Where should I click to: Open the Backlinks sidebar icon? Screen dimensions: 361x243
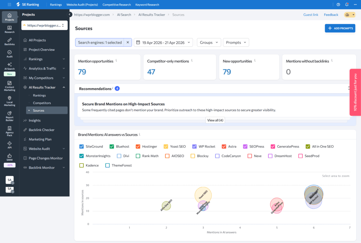click(x=10, y=42)
